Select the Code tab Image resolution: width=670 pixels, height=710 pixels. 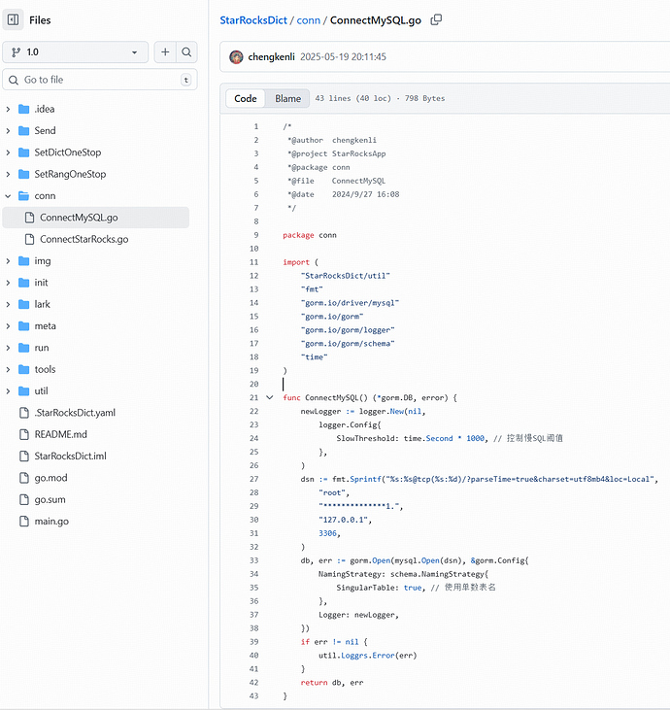click(246, 98)
